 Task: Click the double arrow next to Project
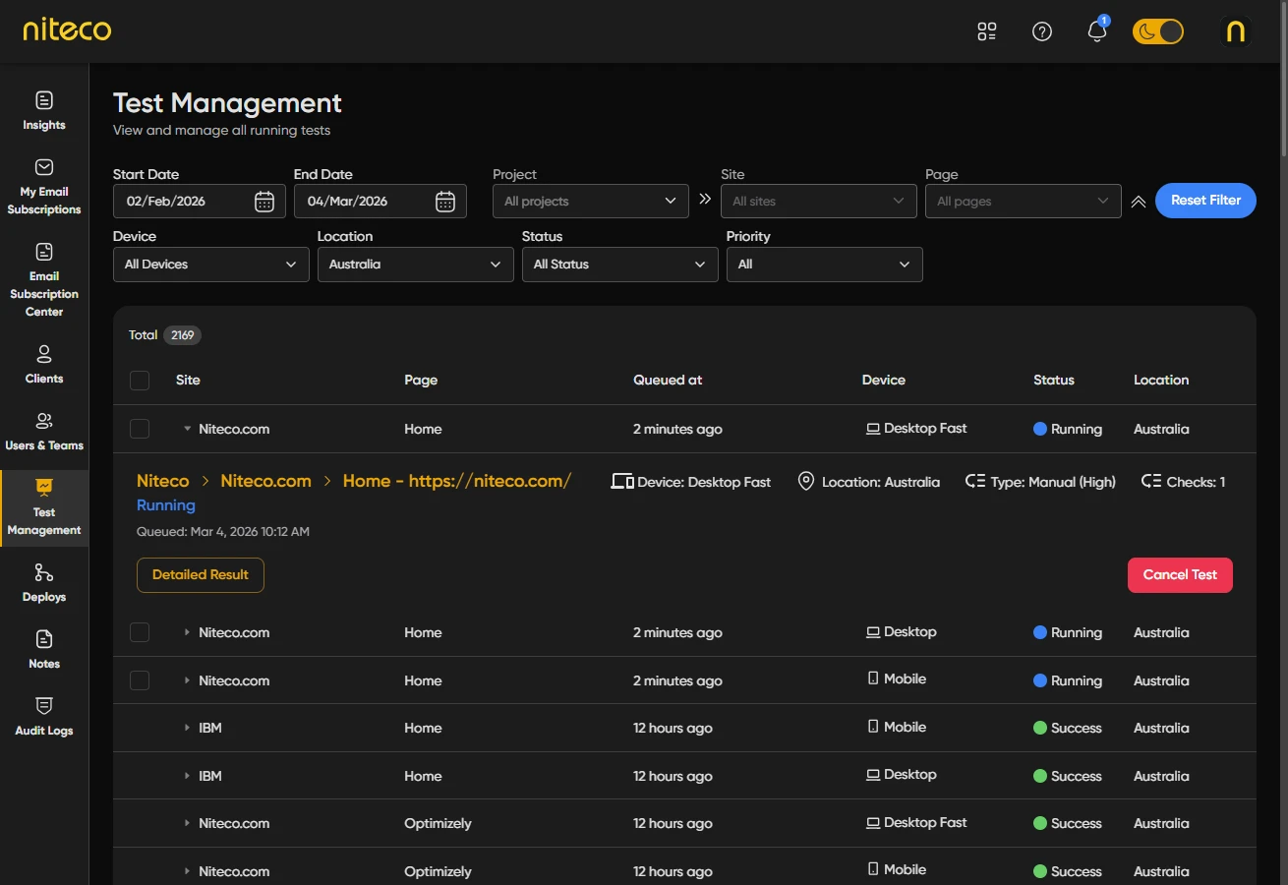(x=705, y=200)
